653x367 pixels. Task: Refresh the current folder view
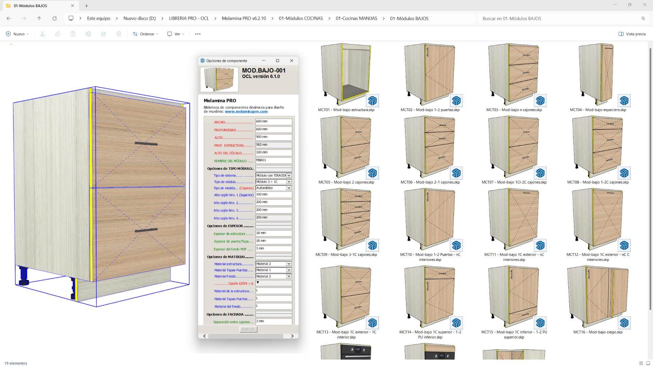coord(54,18)
